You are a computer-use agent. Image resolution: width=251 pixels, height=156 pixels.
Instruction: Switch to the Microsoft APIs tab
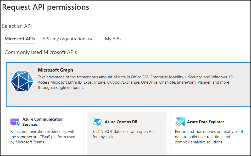click(x=20, y=39)
